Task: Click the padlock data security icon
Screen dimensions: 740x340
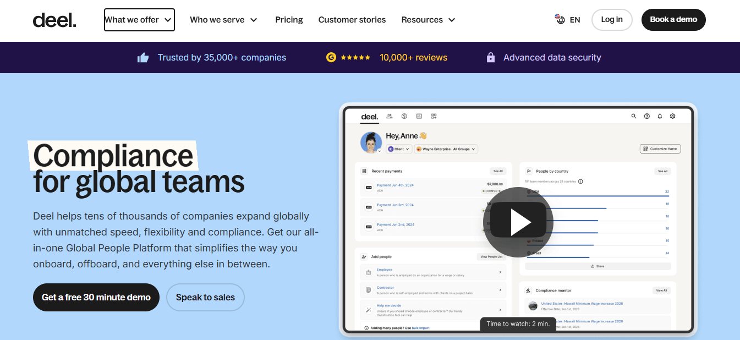Action: [491, 57]
